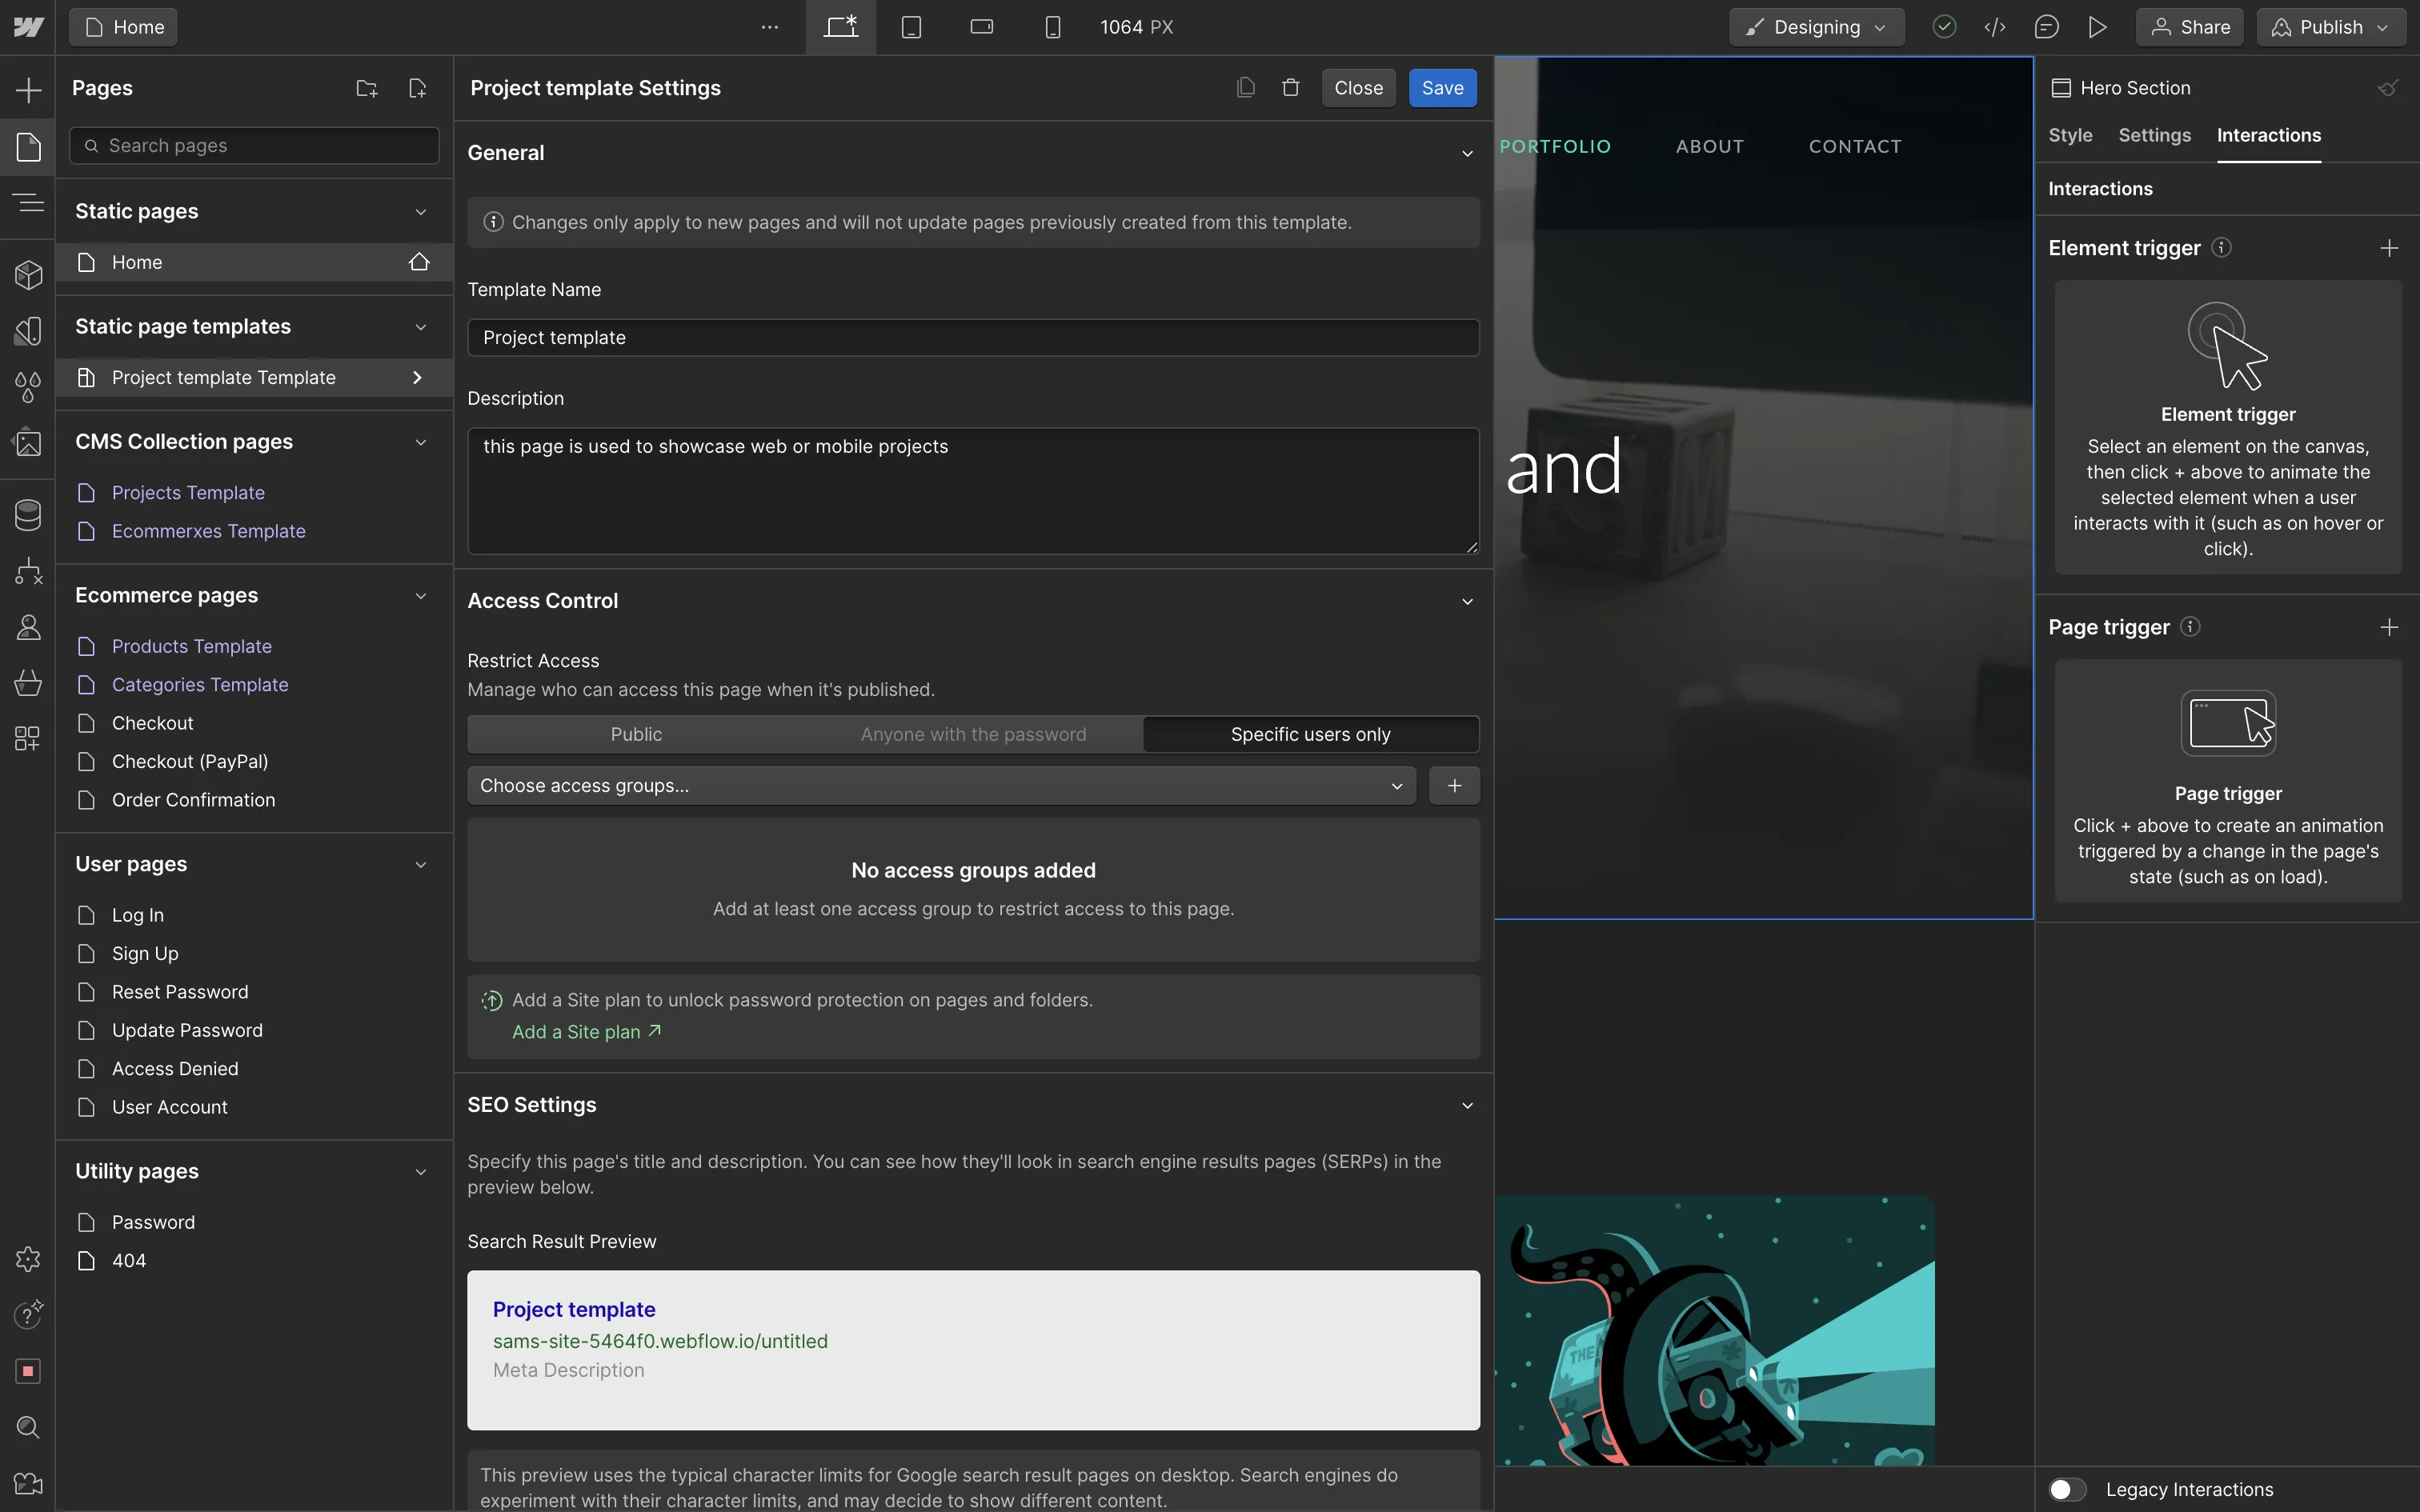Open the CMS database icon
Screen dimensions: 2420x1512
(x=28, y=515)
